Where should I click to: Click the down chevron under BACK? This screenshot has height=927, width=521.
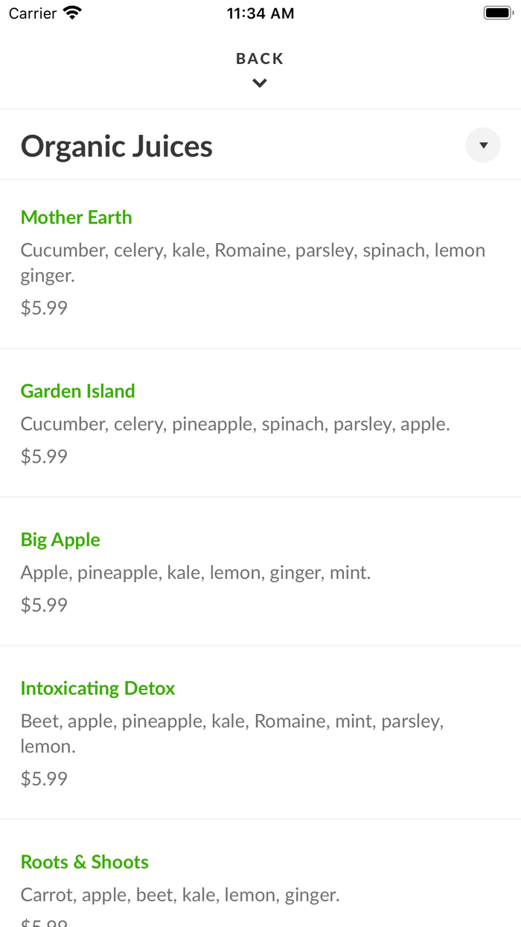coord(260,83)
